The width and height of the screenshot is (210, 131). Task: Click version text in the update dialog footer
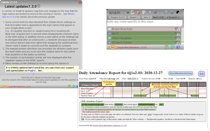19,86
